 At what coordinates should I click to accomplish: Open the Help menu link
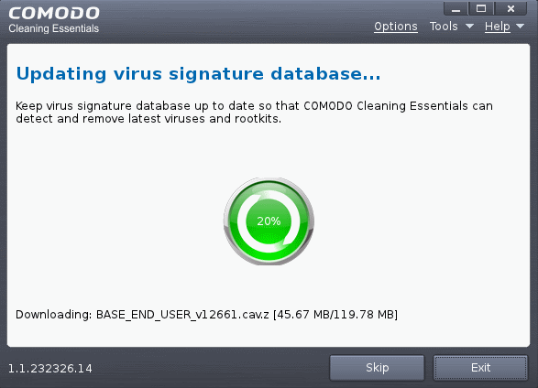(x=497, y=27)
